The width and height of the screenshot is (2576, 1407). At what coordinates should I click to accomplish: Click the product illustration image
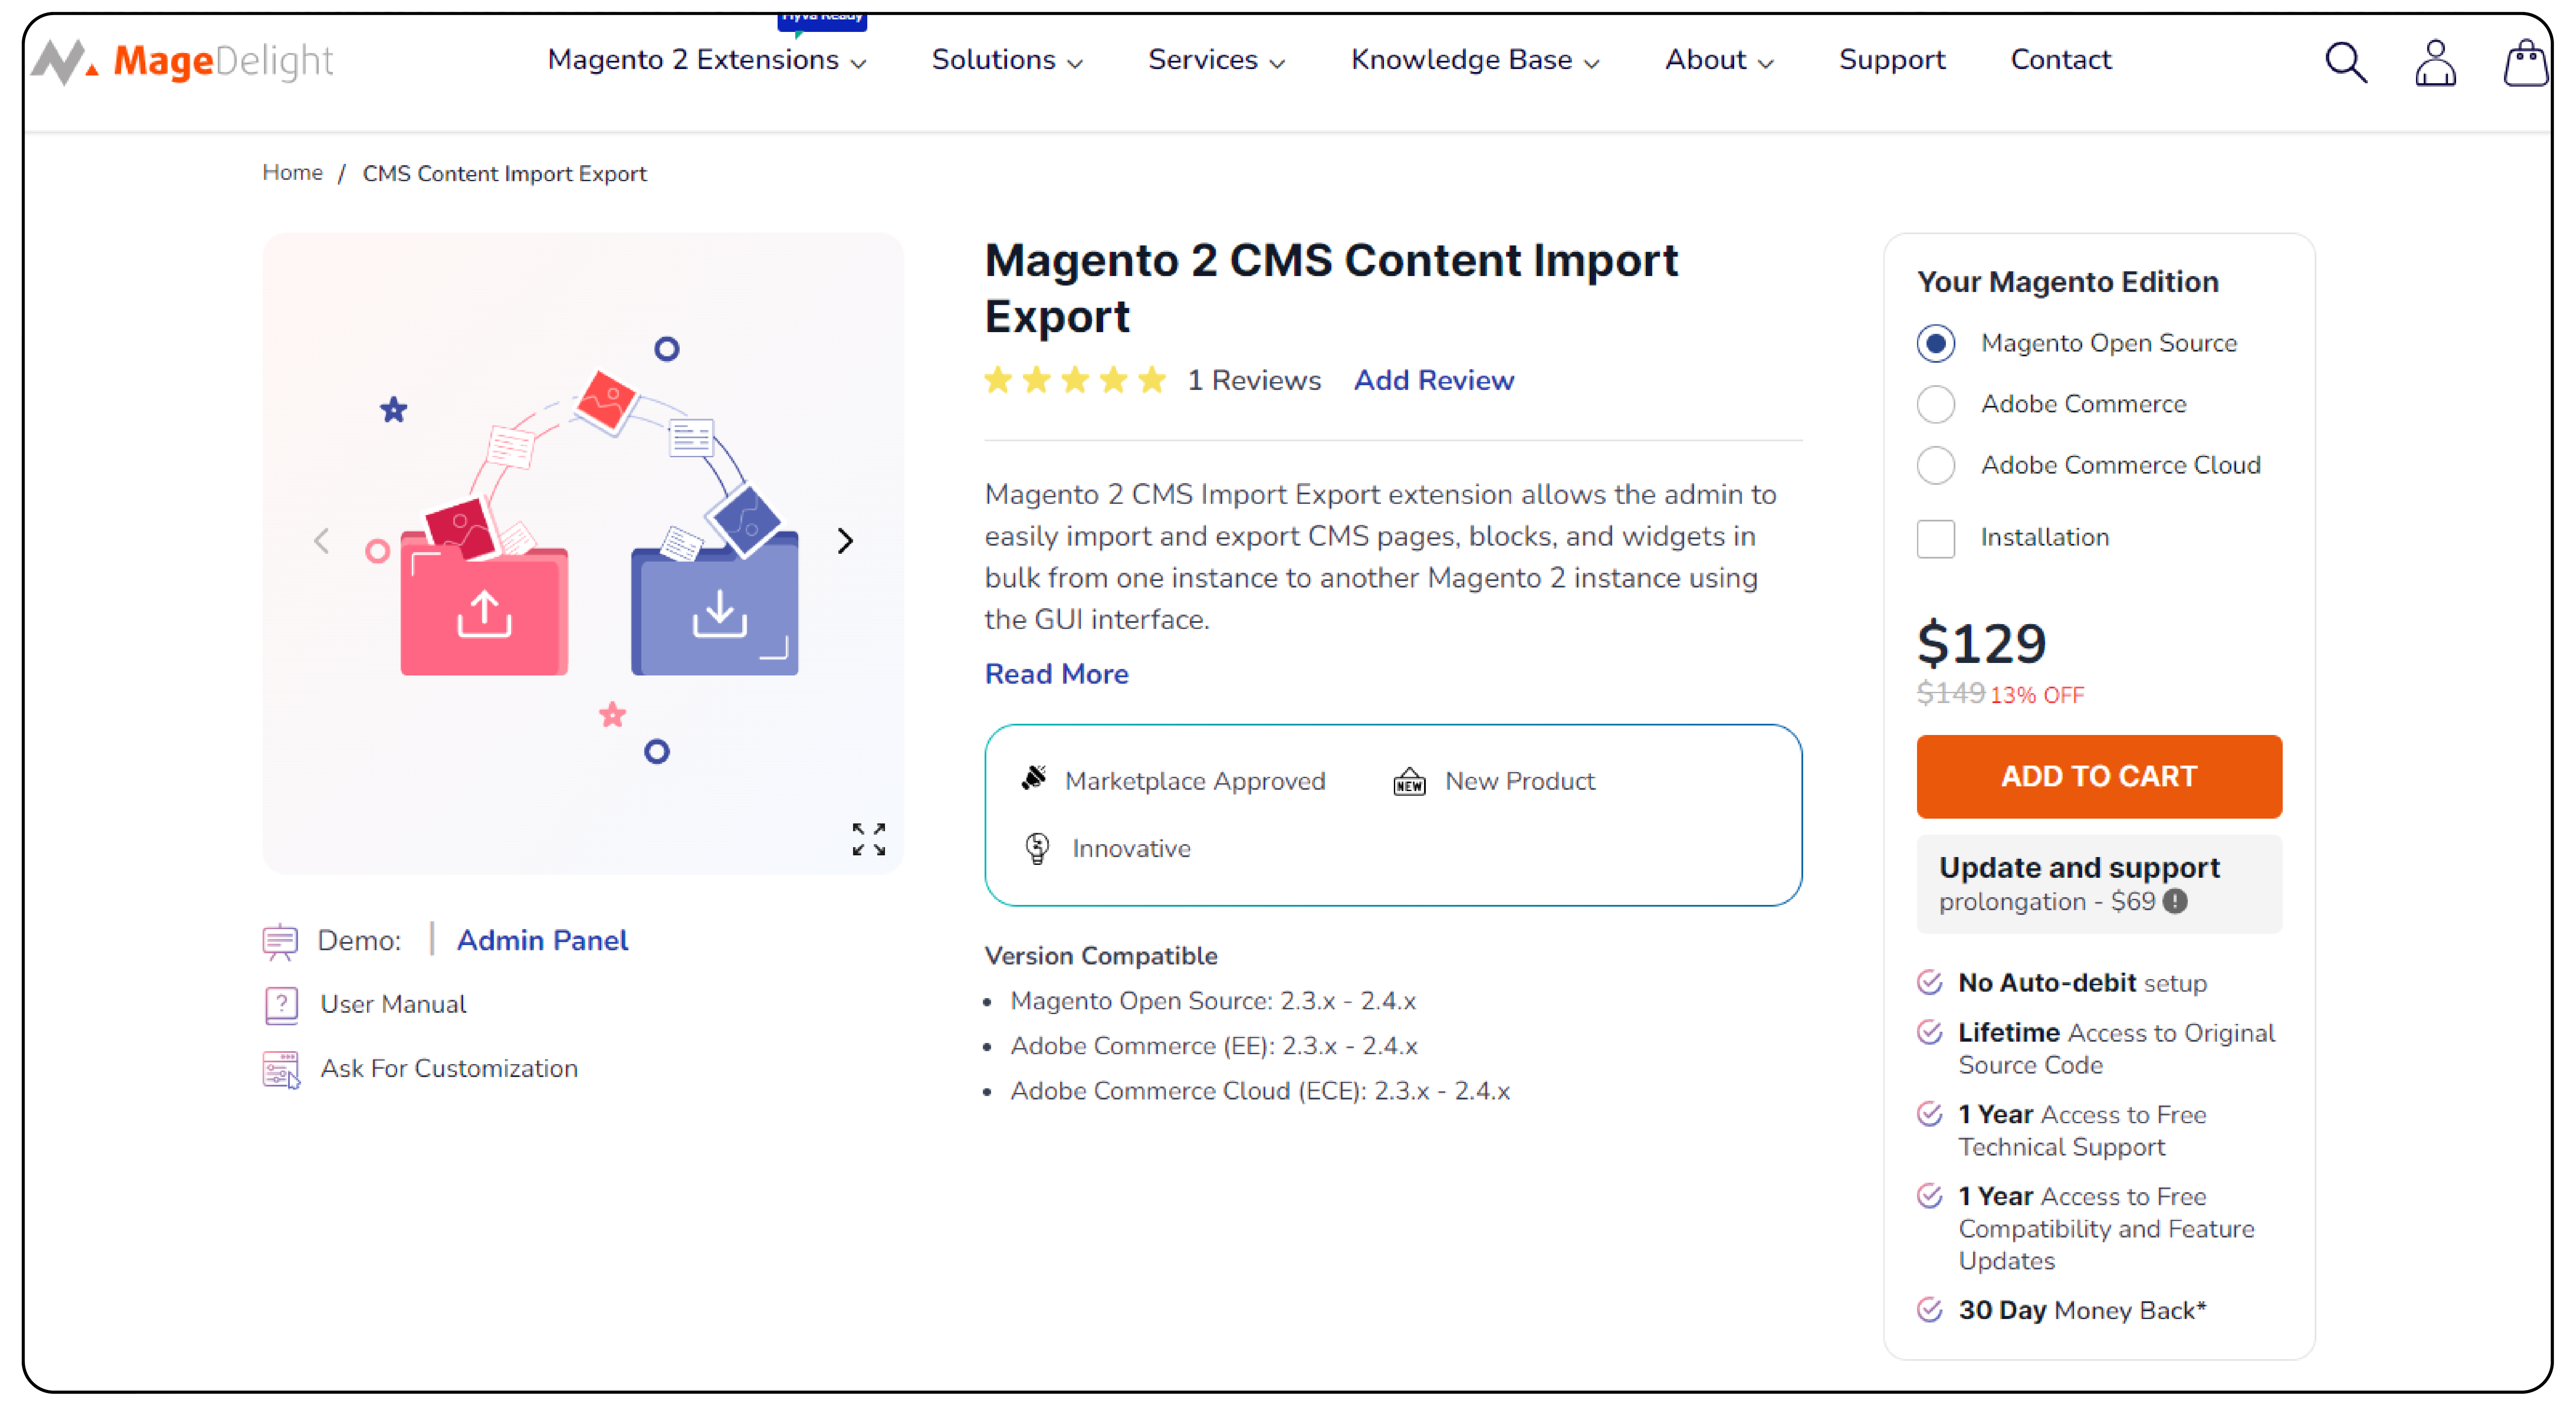(583, 553)
